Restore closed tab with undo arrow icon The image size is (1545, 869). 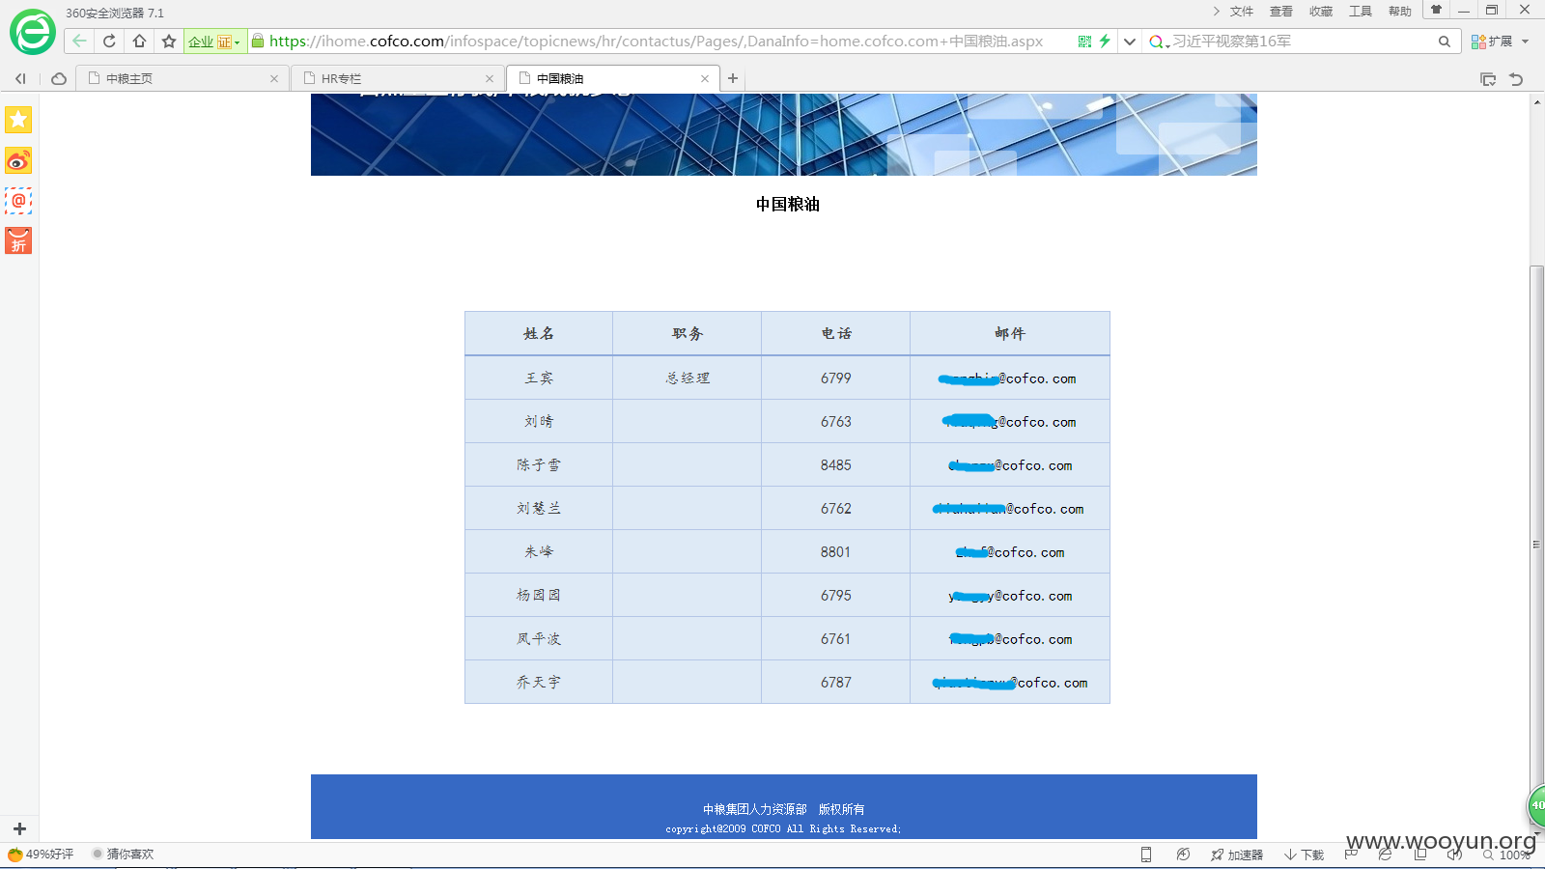click(1516, 79)
